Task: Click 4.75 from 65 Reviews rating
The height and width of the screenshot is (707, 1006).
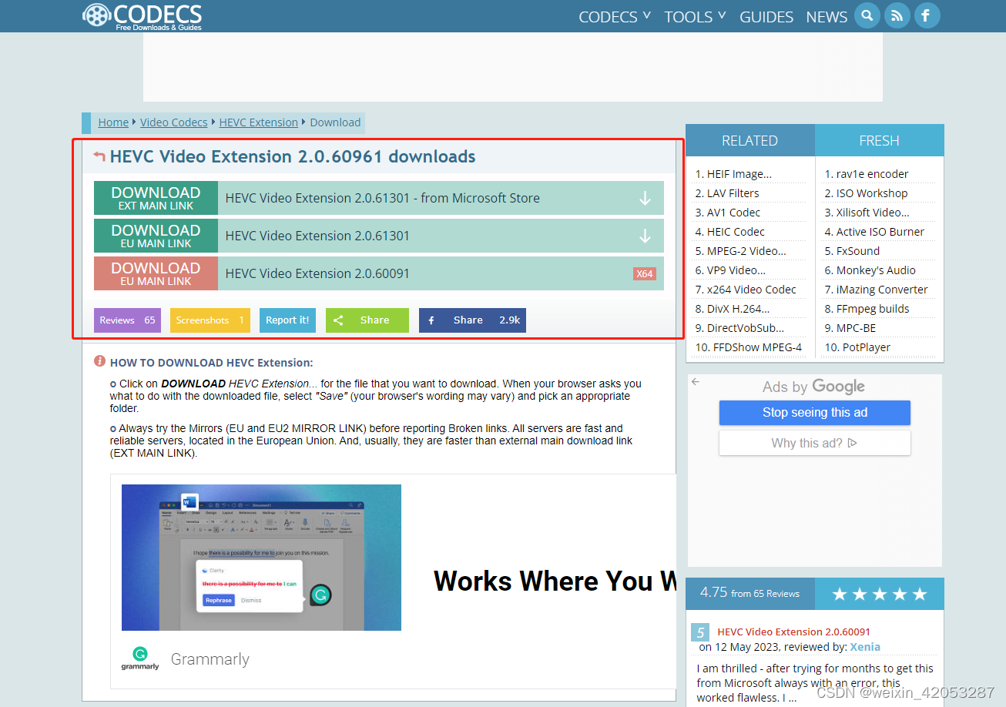Action: (x=749, y=593)
